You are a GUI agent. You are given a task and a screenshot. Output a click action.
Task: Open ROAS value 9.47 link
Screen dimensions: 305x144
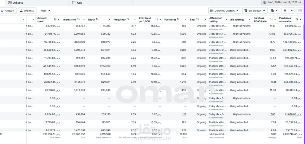(x=273, y=26)
